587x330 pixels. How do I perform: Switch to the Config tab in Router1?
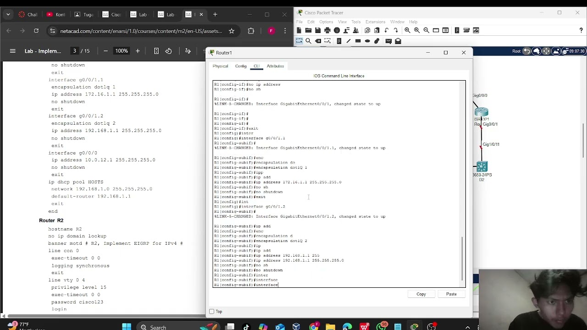(241, 66)
